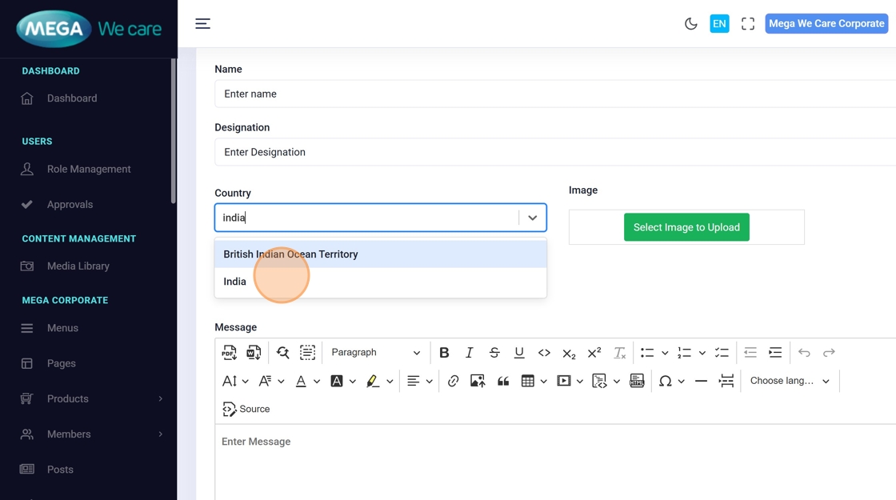Open the special characters Omega menu
896x500 pixels.
tap(665, 382)
